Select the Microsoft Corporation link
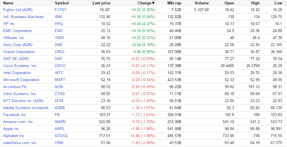 (x=21, y=80)
